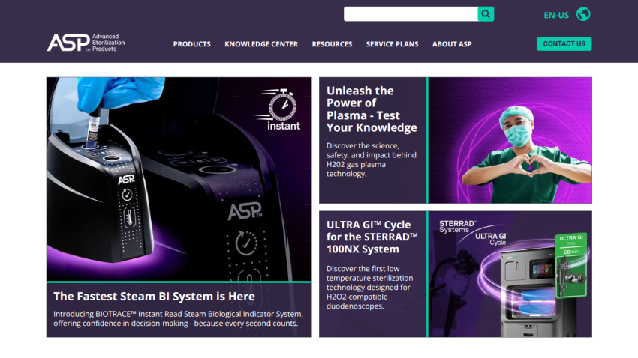Screen dimensions: 638x358
Task: Open the surgeon heart-hands image
Action: tap(510, 141)
